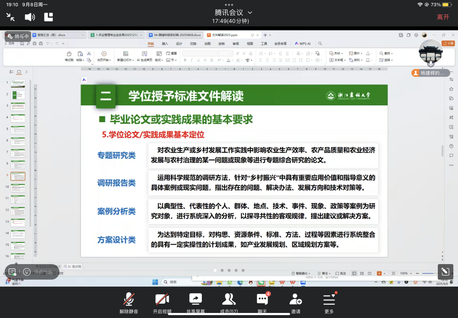Expand the 新建幻灯片 dropdown
Image resolution: width=458 pixels, height=318 pixels.
[125, 60]
